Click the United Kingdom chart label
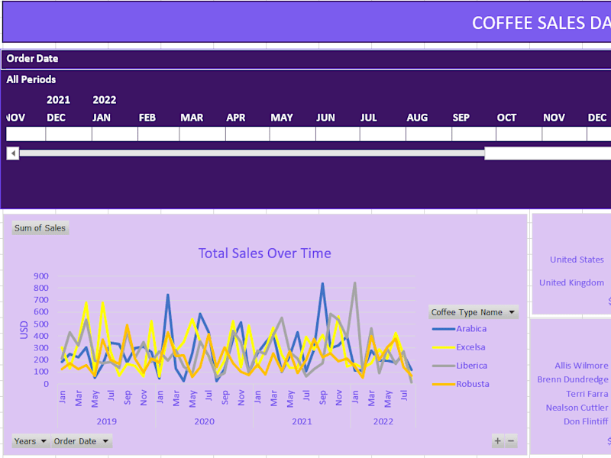This screenshot has height=458, width=611. [x=571, y=282]
